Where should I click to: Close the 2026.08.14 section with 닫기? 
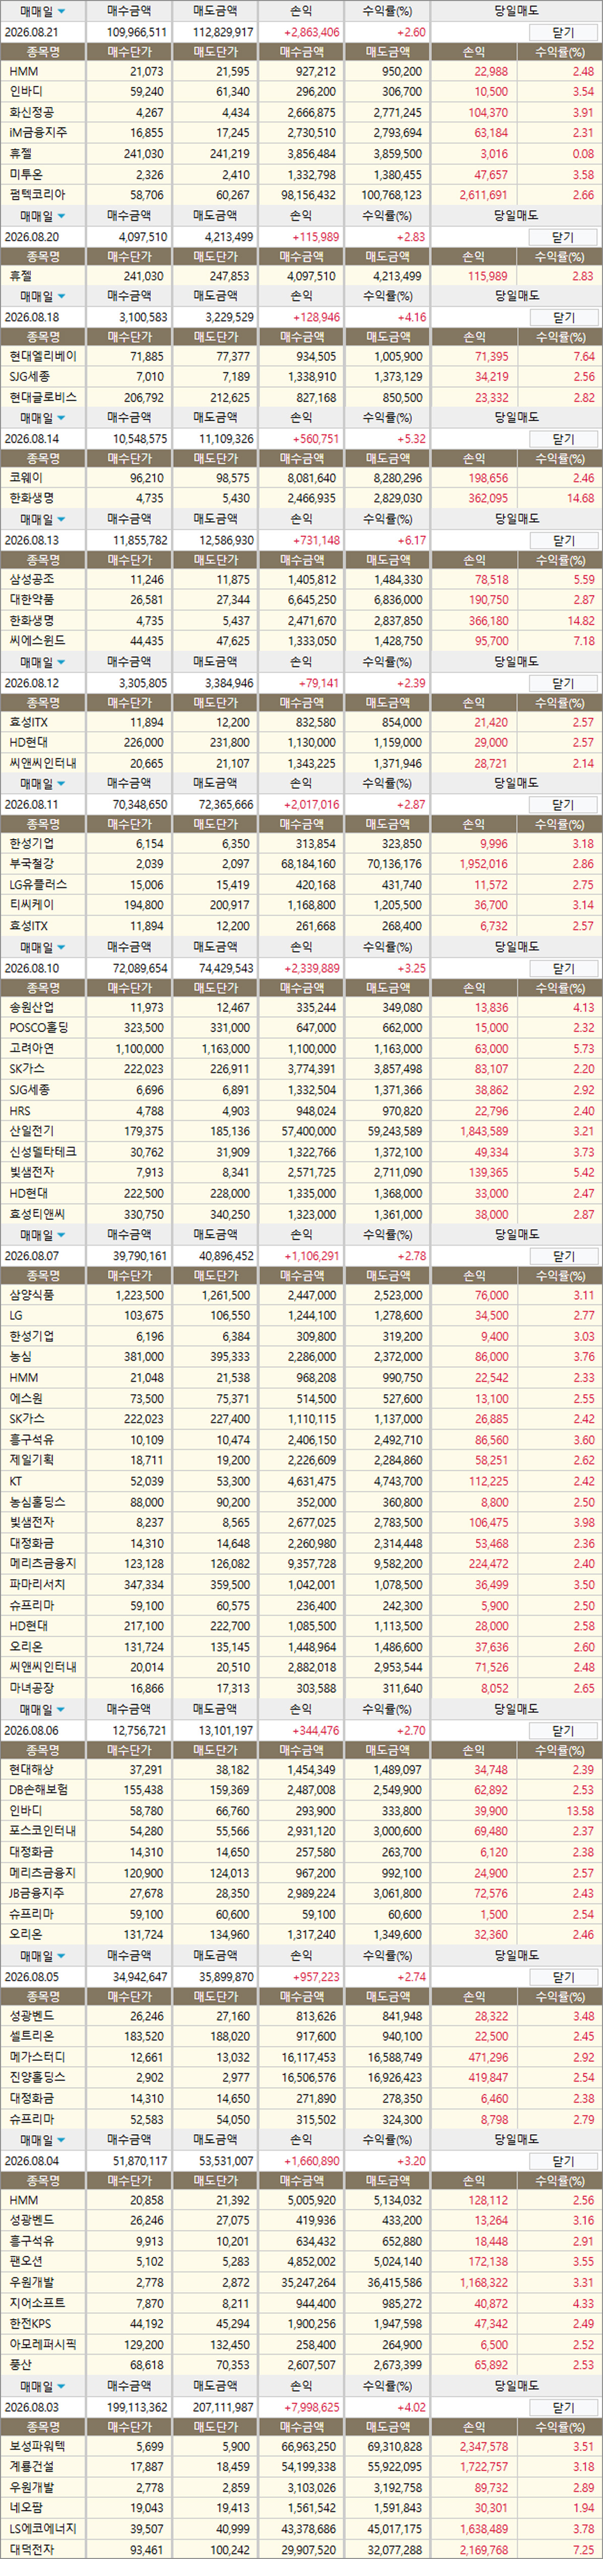tap(563, 438)
